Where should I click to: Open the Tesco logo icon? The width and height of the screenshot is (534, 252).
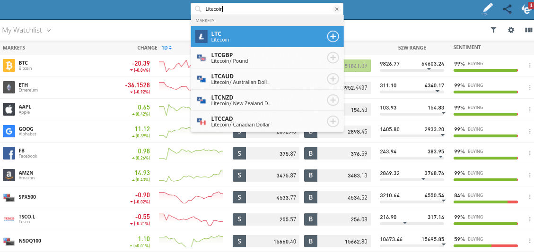point(9,219)
